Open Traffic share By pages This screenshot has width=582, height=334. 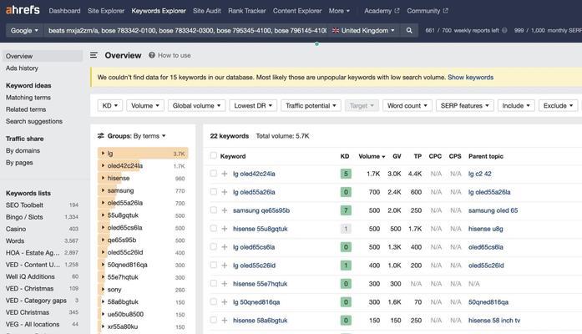[19, 163]
